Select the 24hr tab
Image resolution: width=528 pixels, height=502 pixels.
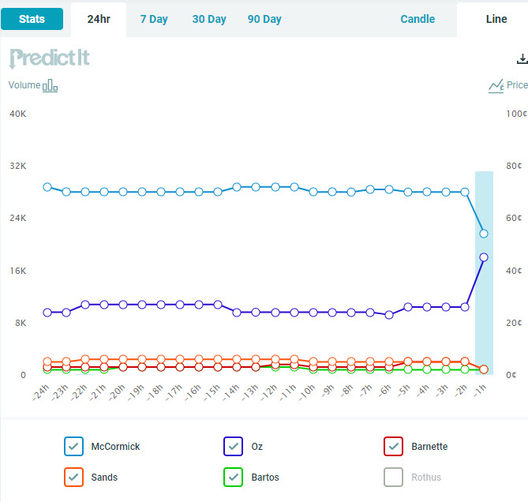pyautogui.click(x=99, y=19)
